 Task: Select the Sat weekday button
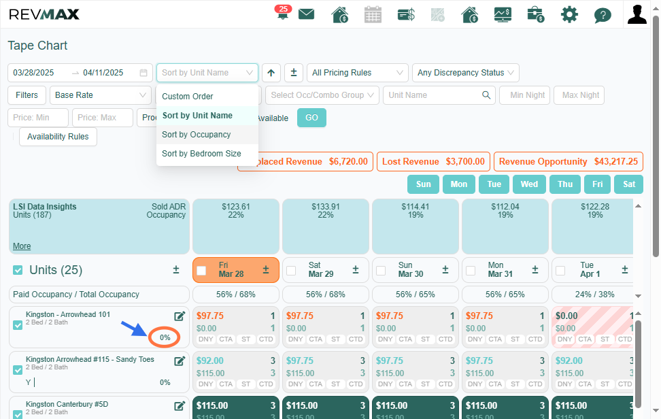(x=629, y=184)
